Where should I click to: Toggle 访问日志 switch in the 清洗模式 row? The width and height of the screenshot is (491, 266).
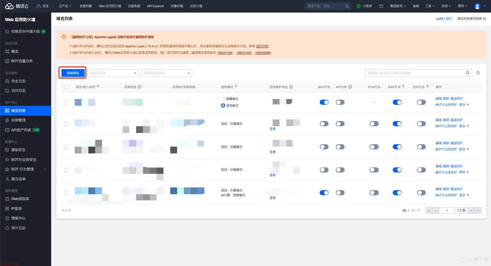pos(421,102)
